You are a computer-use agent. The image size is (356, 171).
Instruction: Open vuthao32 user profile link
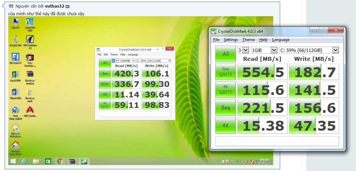click(55, 6)
